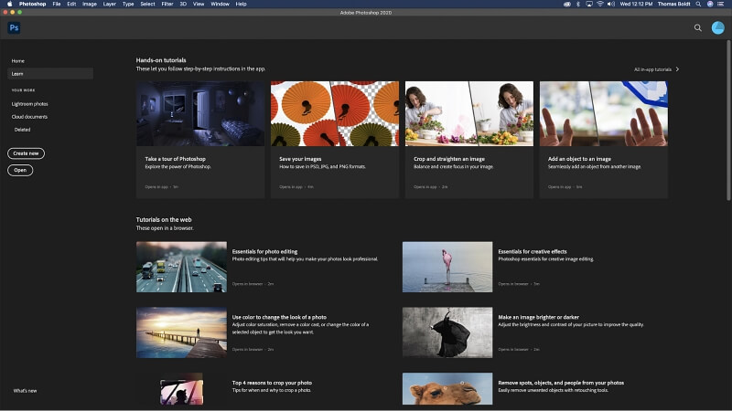
Task: Click the clock showing Wed 12:12 PM
Action: pyautogui.click(x=636, y=4)
